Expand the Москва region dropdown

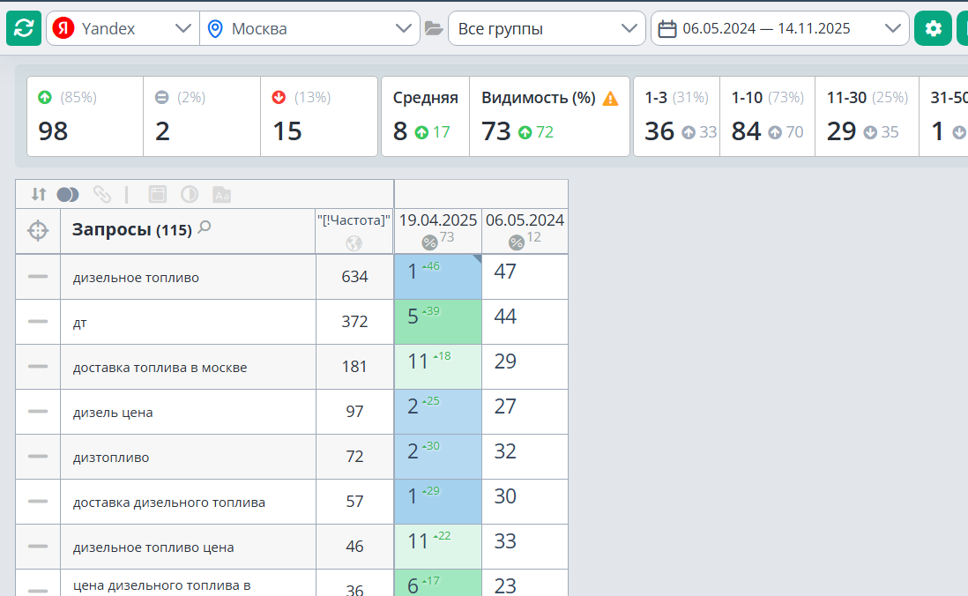309,28
